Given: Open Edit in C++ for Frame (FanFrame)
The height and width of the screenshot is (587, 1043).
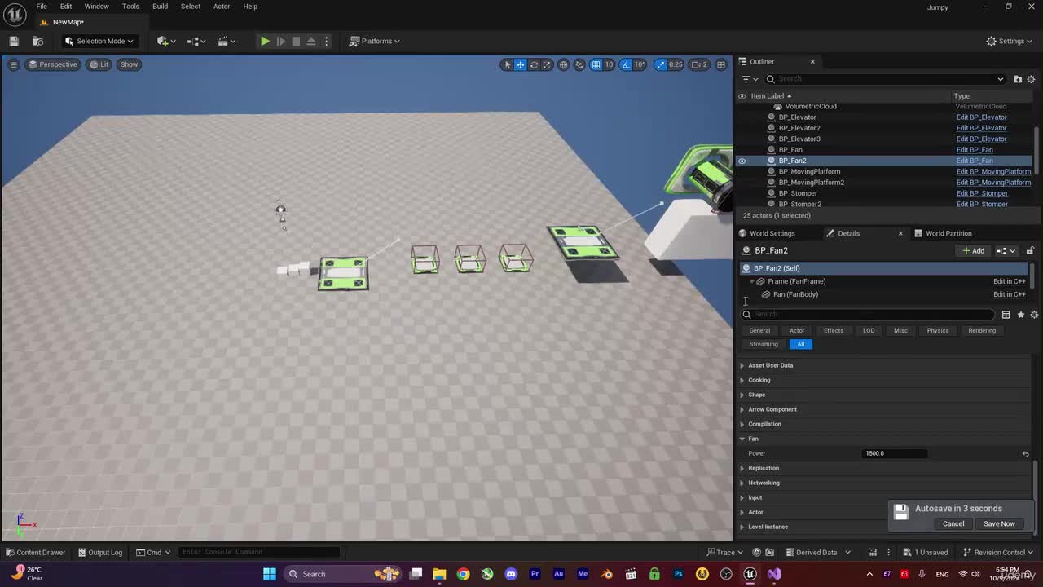Looking at the screenshot, I should pyautogui.click(x=1009, y=281).
